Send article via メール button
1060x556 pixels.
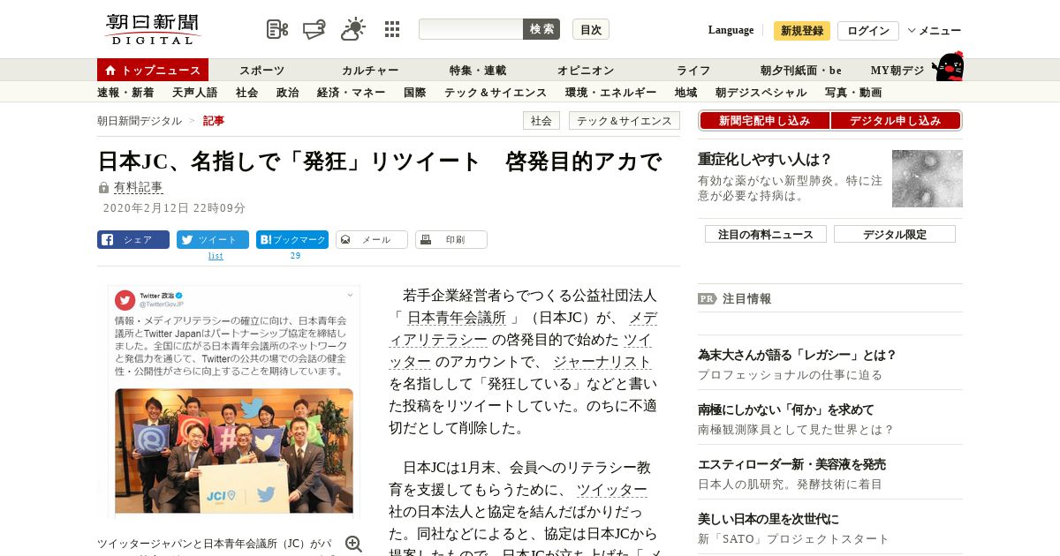click(372, 239)
